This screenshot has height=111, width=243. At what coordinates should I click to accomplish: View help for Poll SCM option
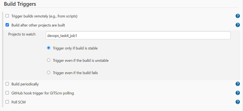coord(237,102)
